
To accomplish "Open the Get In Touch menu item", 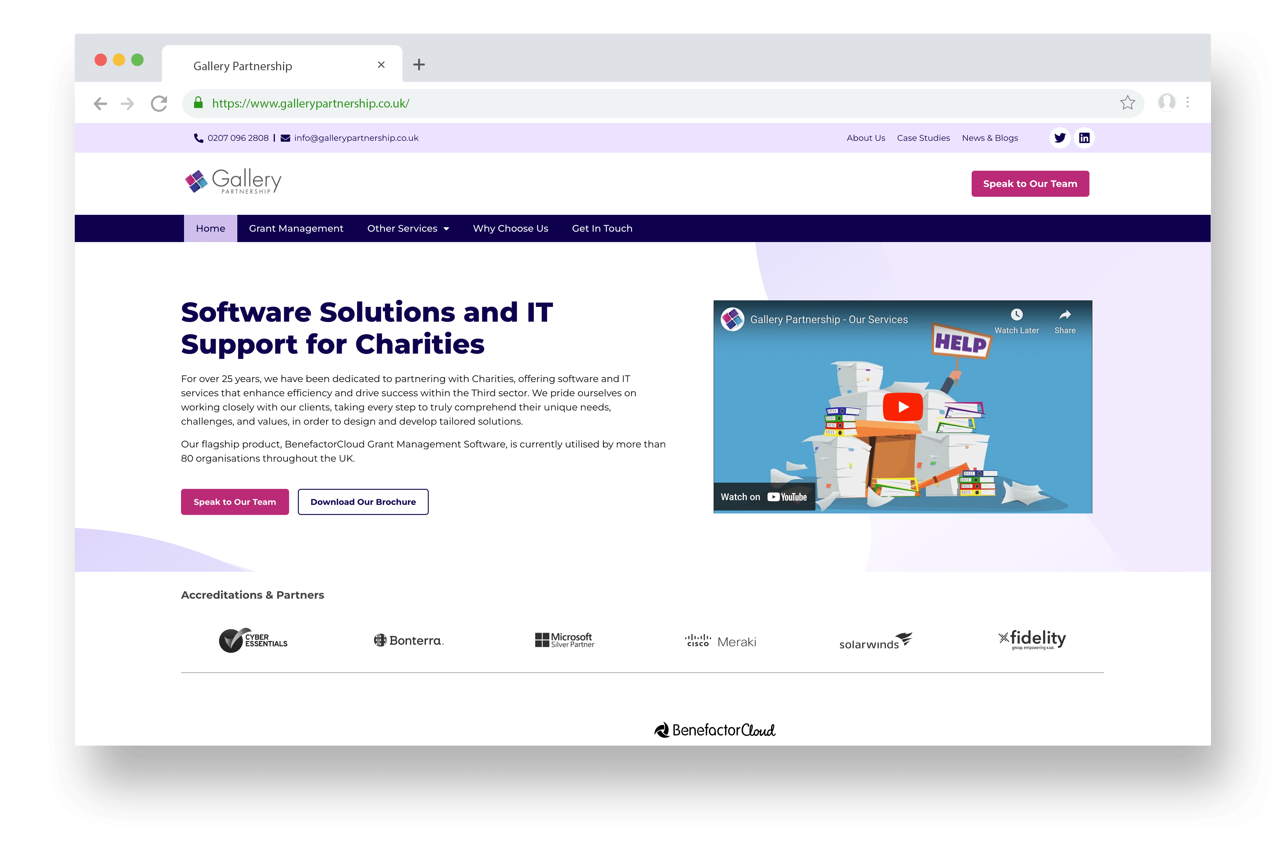I will pyautogui.click(x=602, y=229).
